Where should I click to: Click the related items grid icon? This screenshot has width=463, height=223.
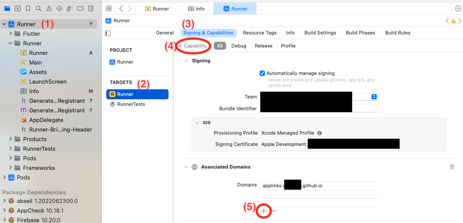[x=108, y=9]
